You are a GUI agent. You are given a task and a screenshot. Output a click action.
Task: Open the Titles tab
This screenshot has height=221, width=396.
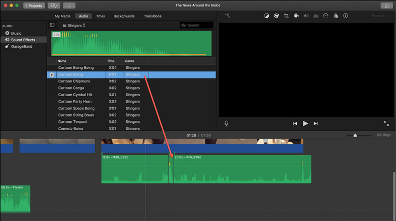(x=100, y=16)
